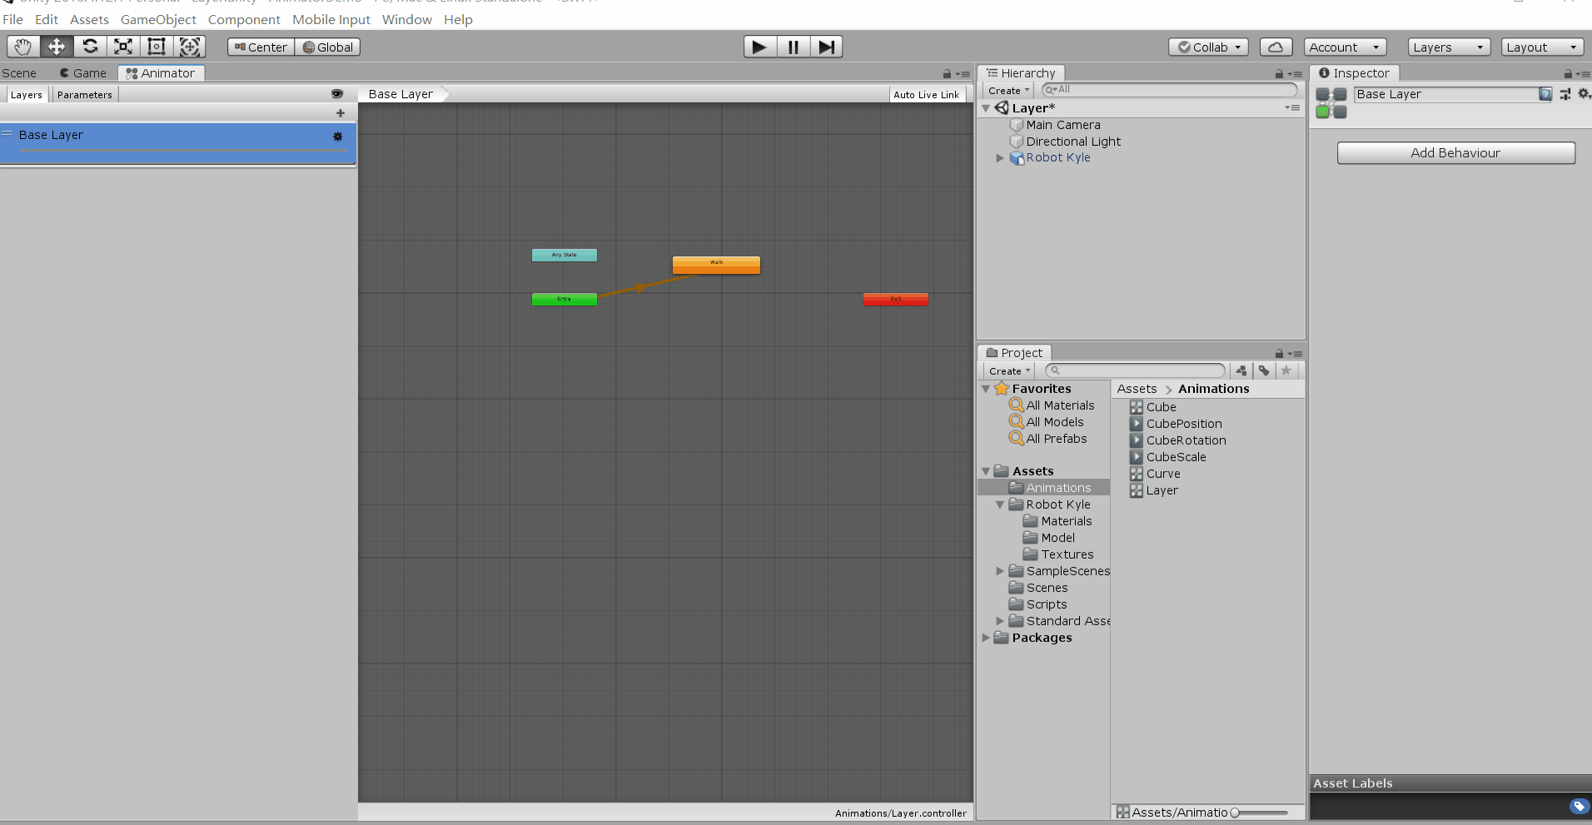Screen dimensions: 1592x825
Task: Open the Component menu
Action: [x=244, y=19]
